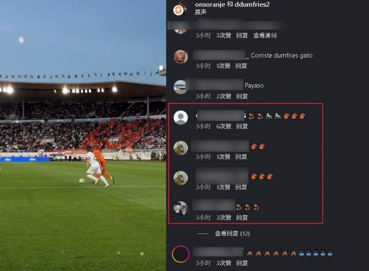Select 原声 original audio label
Image resolution: width=369 pixels, height=271 pixels.
(201, 12)
